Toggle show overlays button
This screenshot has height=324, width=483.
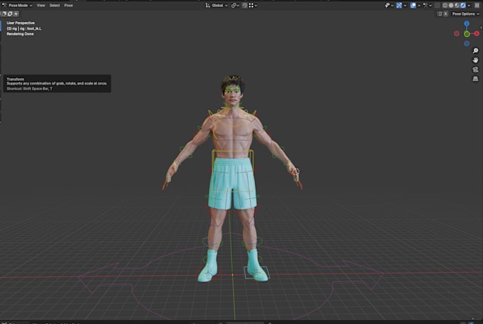[x=413, y=5]
